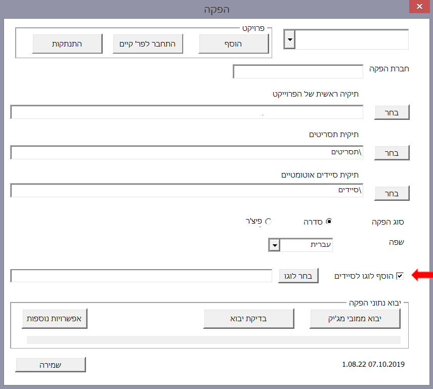Click the top project combo box field
Viewport: 433px width, 389px height.
click(352, 39)
